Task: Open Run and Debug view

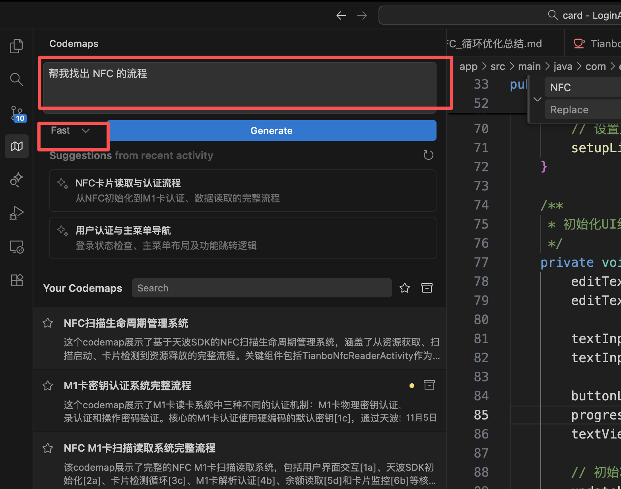Action: tap(17, 213)
